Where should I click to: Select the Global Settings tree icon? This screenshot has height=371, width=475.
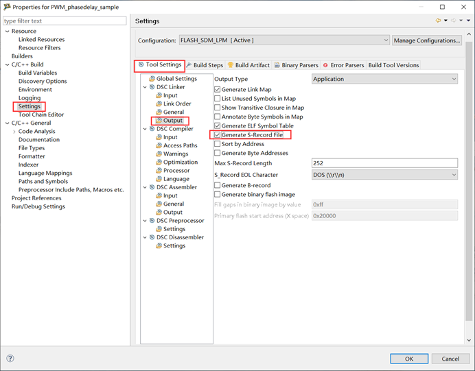point(152,79)
